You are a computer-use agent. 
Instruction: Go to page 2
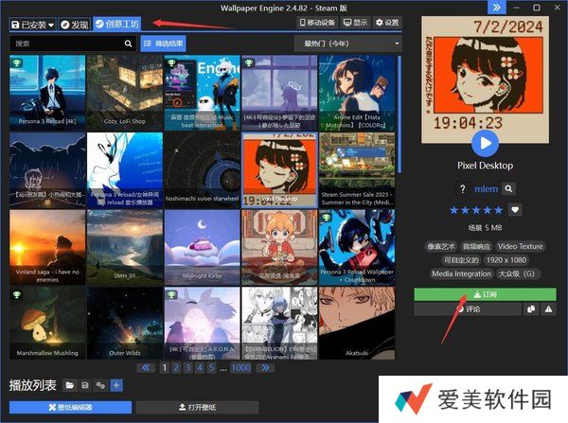tap(176, 368)
